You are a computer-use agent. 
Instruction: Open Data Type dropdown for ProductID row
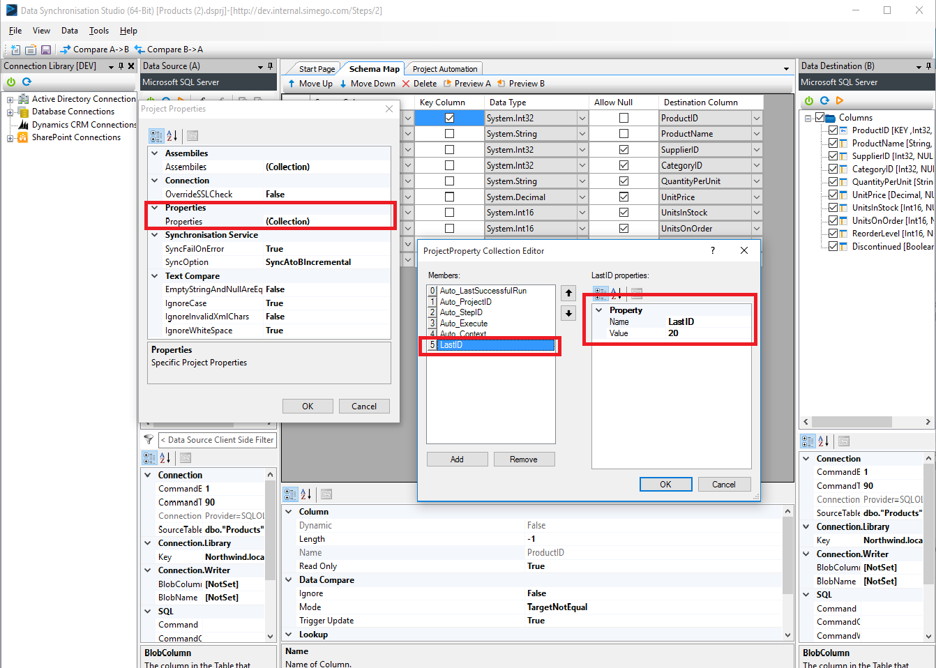click(582, 118)
